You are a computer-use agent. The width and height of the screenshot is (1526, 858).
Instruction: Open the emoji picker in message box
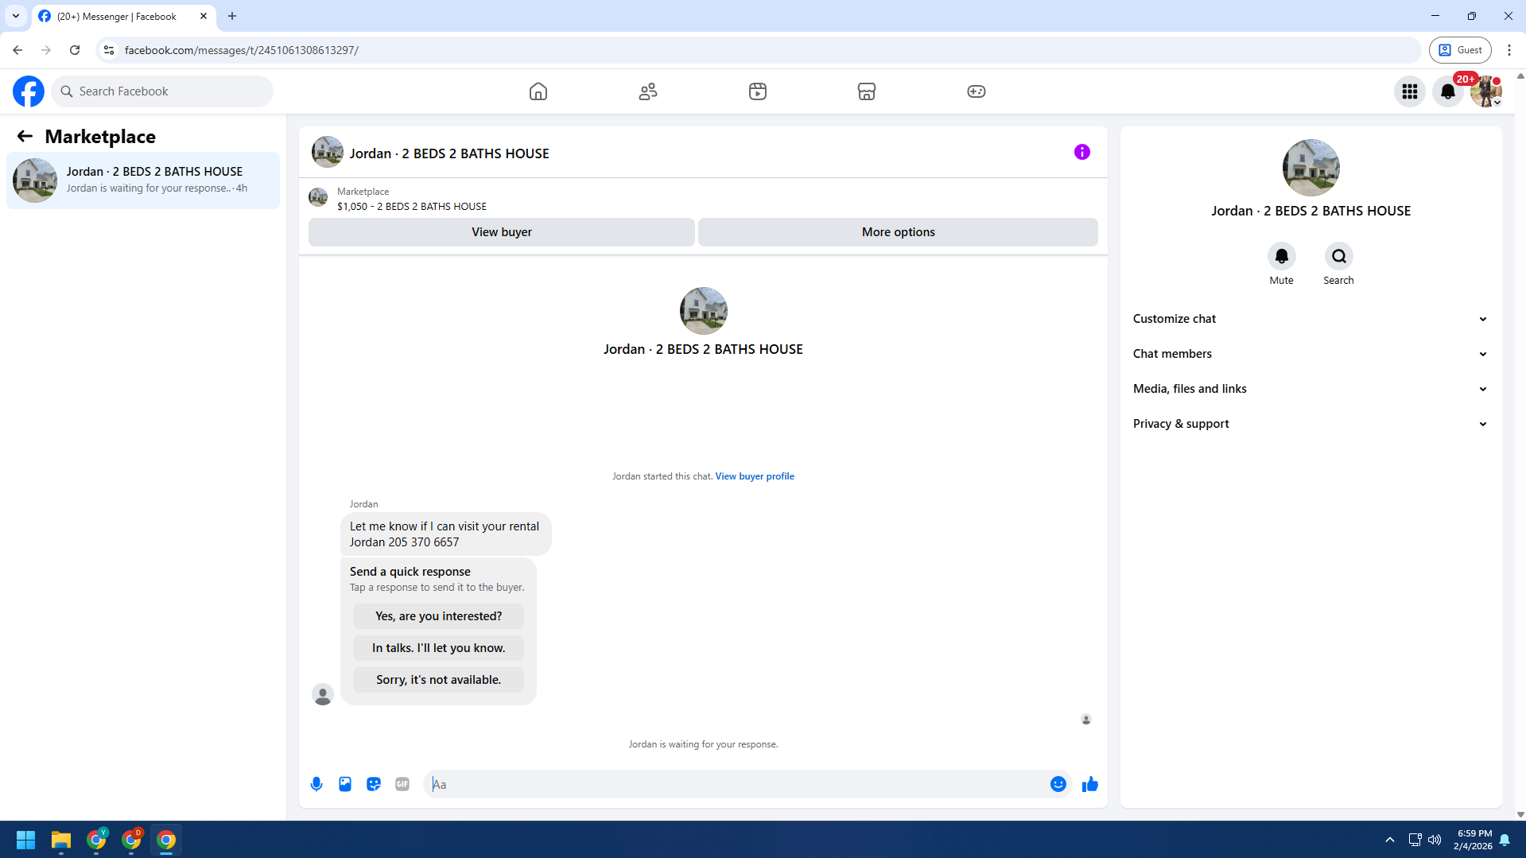(x=1058, y=784)
